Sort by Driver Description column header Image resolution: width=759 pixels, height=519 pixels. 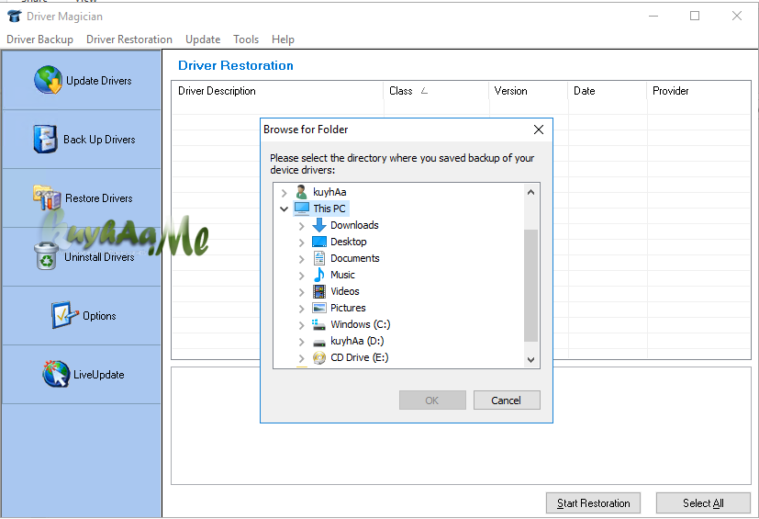pyautogui.click(x=277, y=91)
